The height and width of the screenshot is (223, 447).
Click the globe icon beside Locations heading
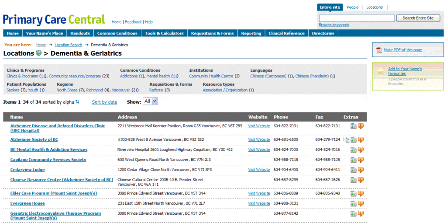(39, 53)
